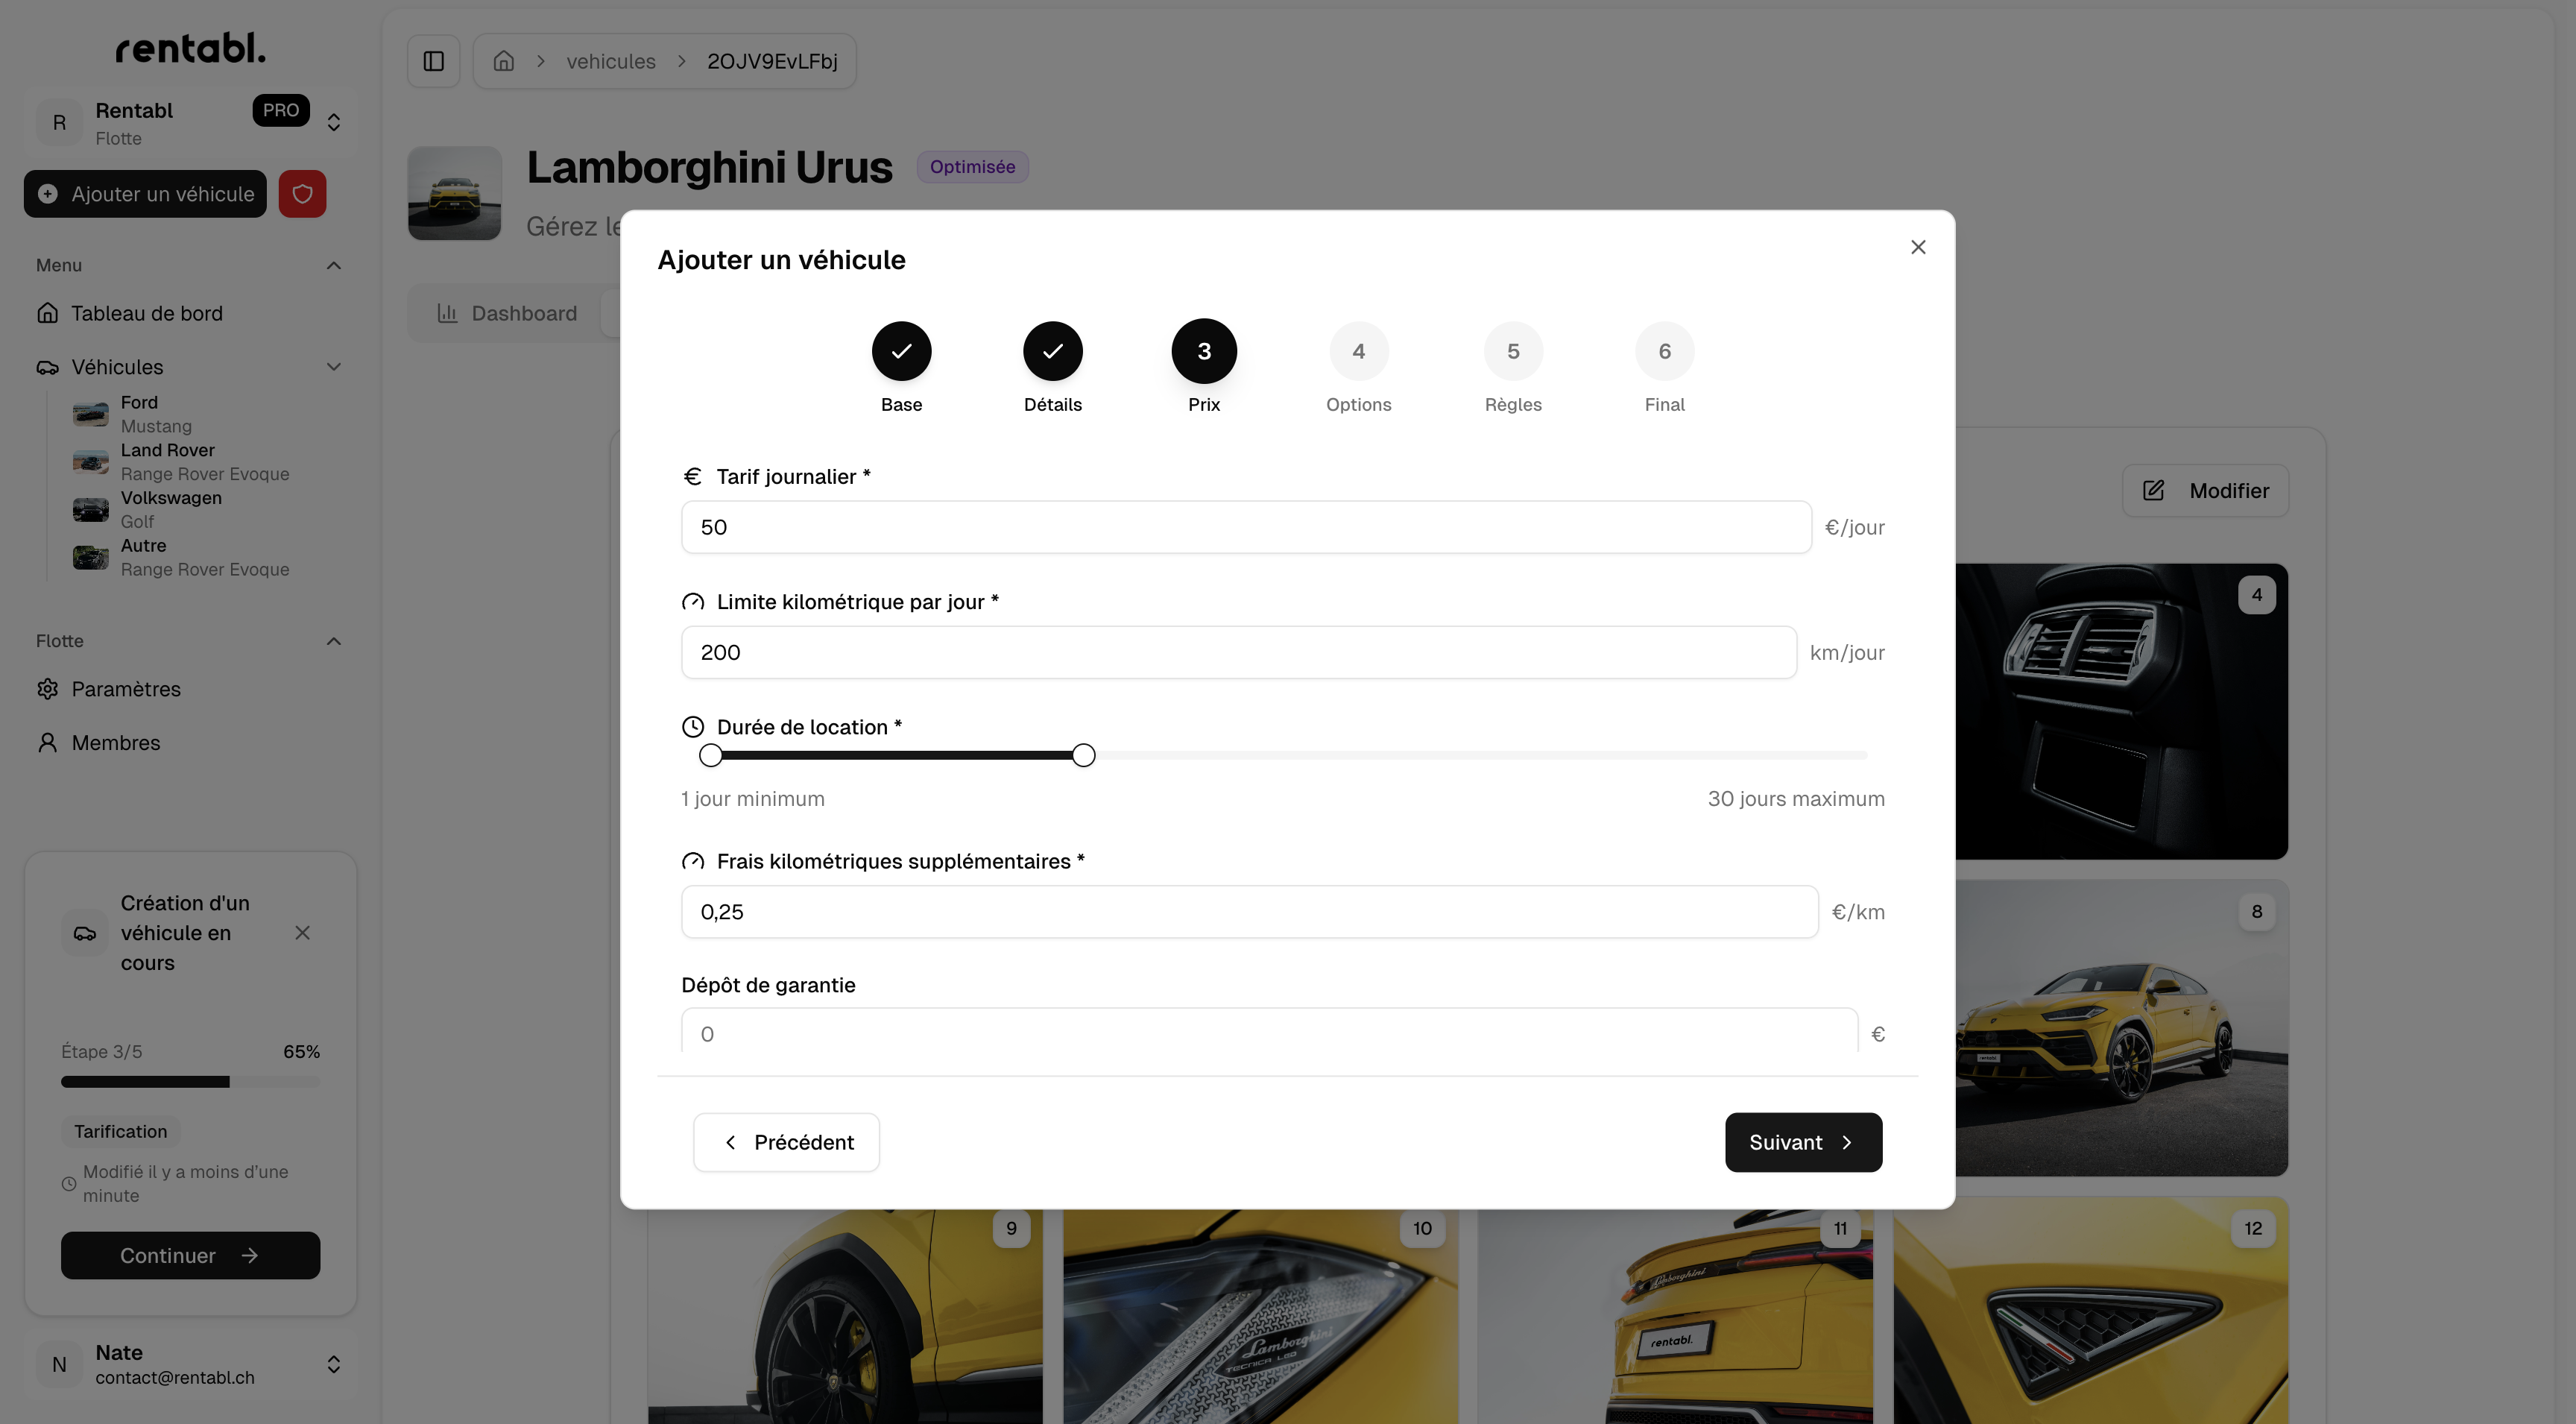2576x1424 pixels.
Task: Click the maximum duration slider handle
Action: point(1083,755)
